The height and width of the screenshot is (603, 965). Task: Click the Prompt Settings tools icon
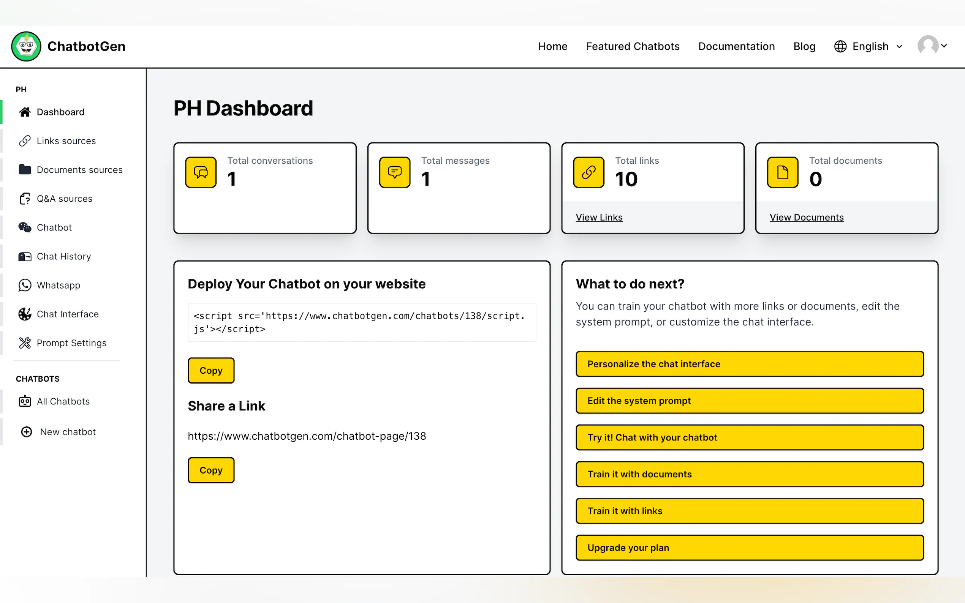click(25, 343)
